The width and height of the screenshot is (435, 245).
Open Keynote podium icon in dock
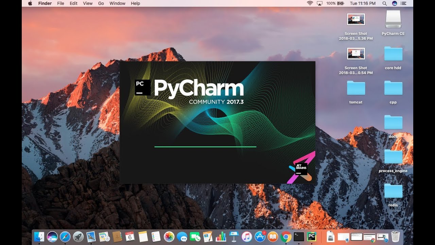point(233,236)
